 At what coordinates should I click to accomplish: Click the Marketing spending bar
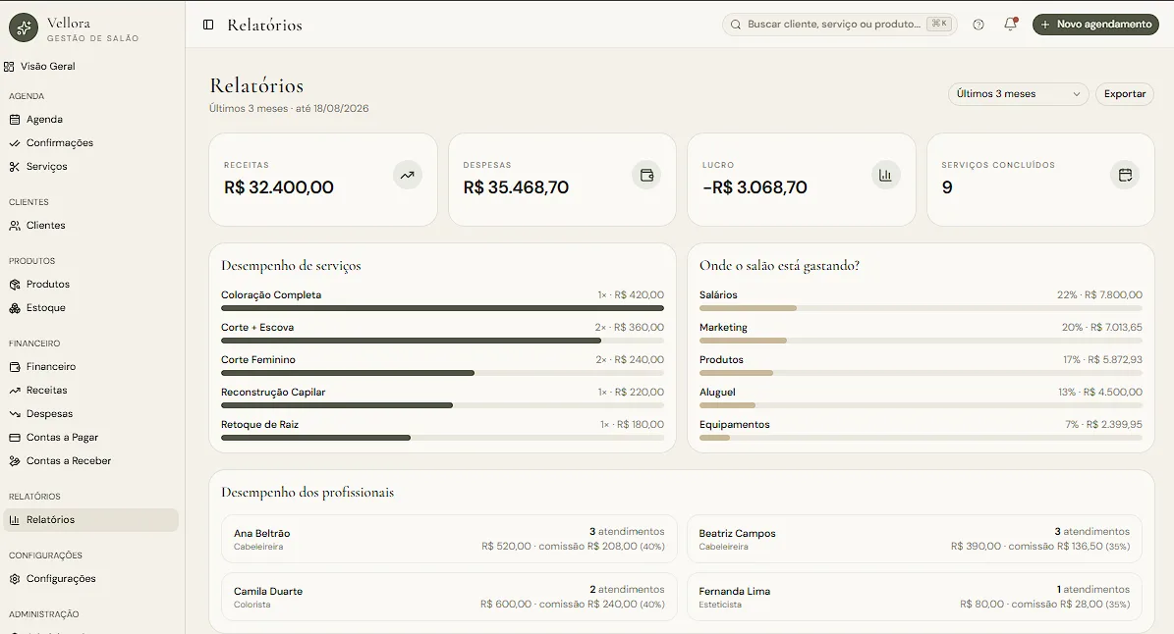[x=921, y=341]
